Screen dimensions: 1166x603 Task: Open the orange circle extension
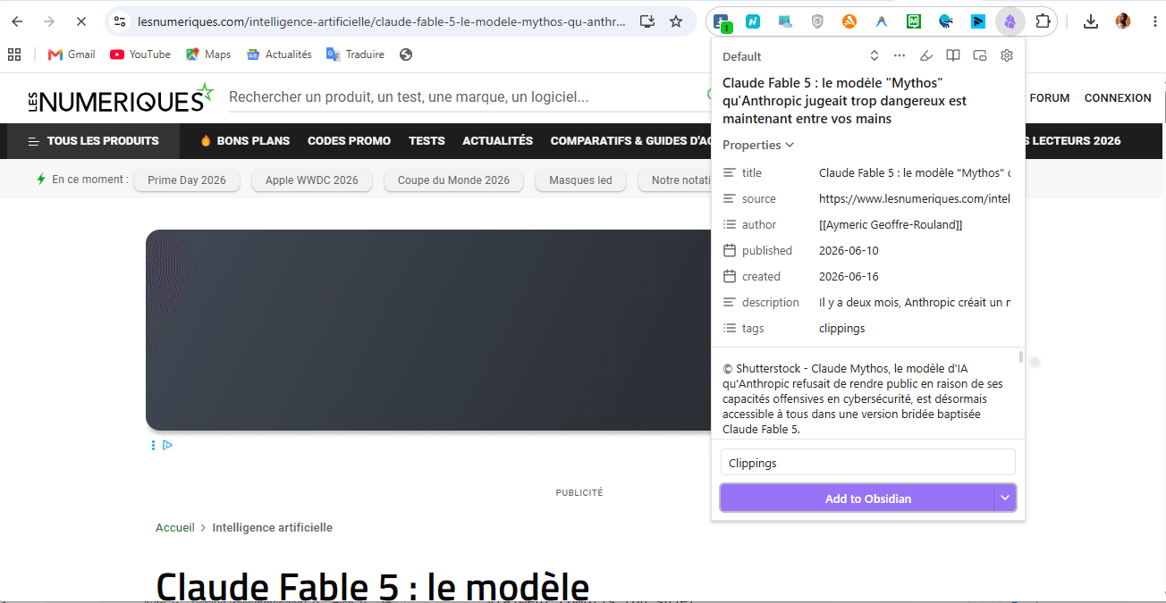point(849,21)
